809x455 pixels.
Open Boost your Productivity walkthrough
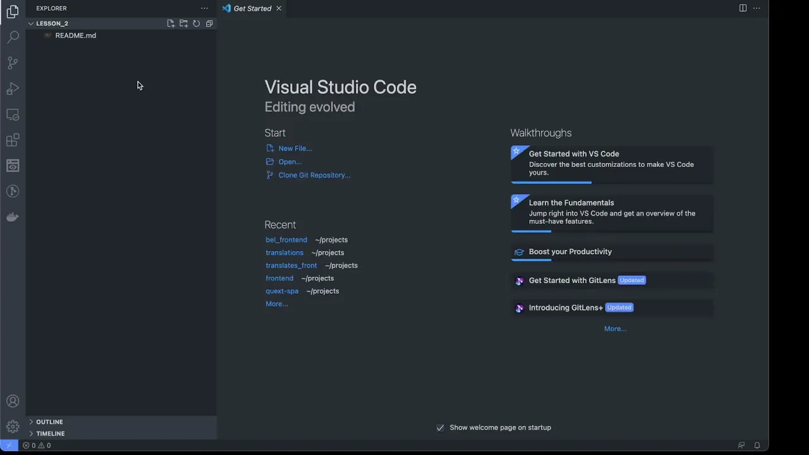[x=612, y=252]
